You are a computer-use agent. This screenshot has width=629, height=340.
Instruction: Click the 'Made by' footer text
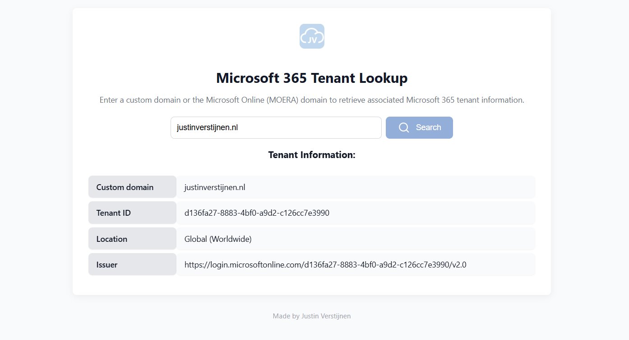(286, 316)
